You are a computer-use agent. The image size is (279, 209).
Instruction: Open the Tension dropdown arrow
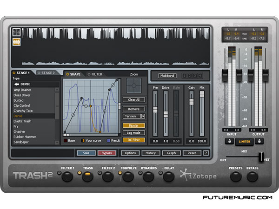[143, 116]
